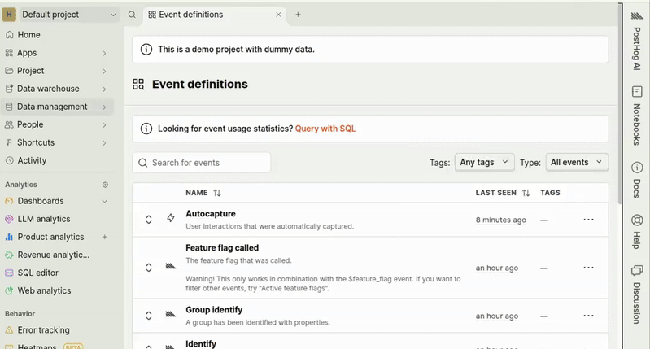
Task: Open the Feature flag called event definition
Action: click(222, 247)
